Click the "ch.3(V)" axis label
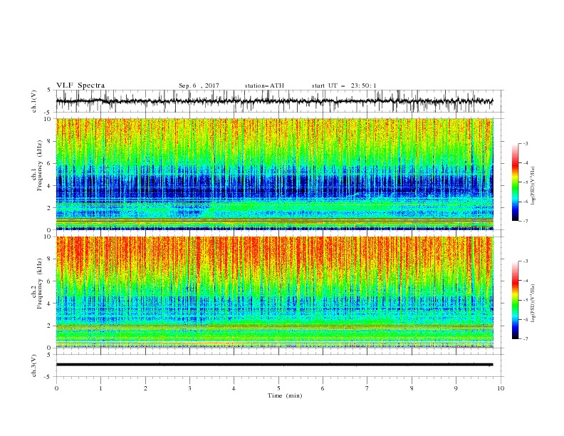Viewport: 564px width, 436px height. (34, 365)
